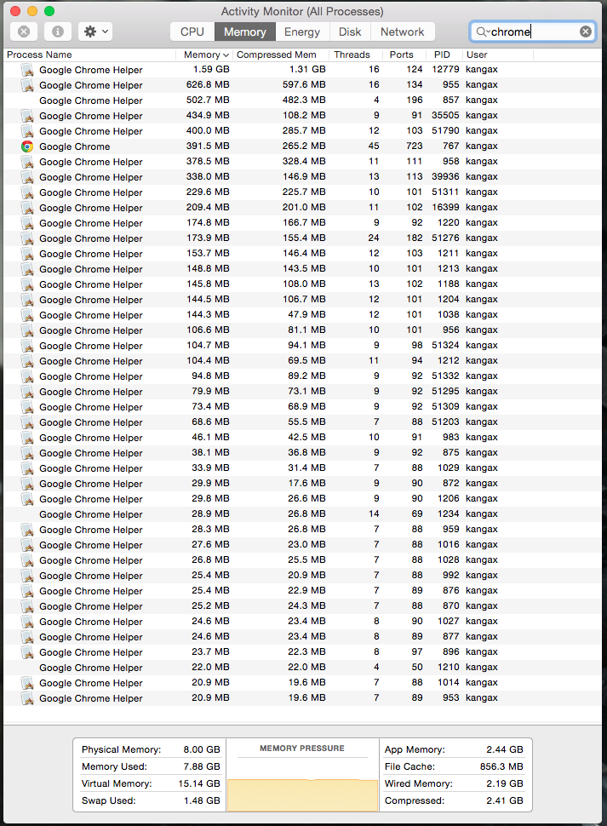Click the 22.0 MB memory value for PID 1210
Image resolution: width=607 pixels, height=826 pixels.
click(210, 668)
